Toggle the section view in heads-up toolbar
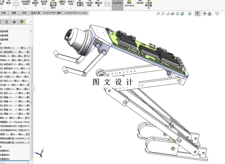Viewport: 225px width, 164px height. (172, 13)
